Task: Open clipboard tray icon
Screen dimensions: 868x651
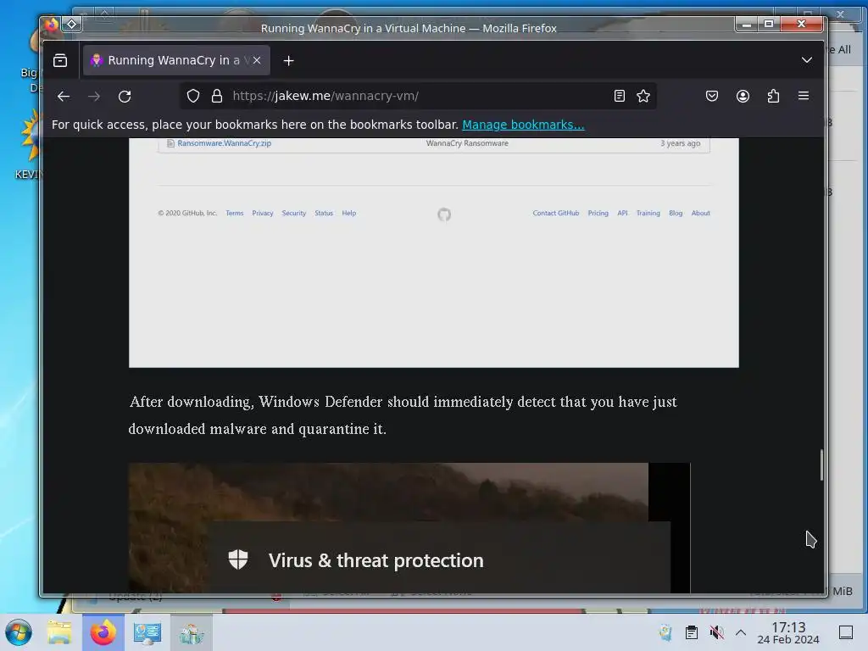Action: point(692,632)
